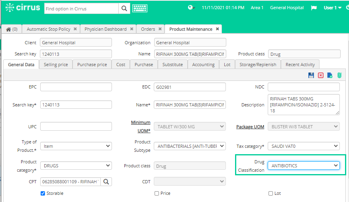Click the flag notifications icon
Viewport: 349px width, 202px height.
point(314,8)
